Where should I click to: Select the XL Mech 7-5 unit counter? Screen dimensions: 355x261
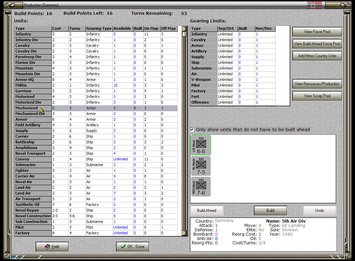[201, 166]
